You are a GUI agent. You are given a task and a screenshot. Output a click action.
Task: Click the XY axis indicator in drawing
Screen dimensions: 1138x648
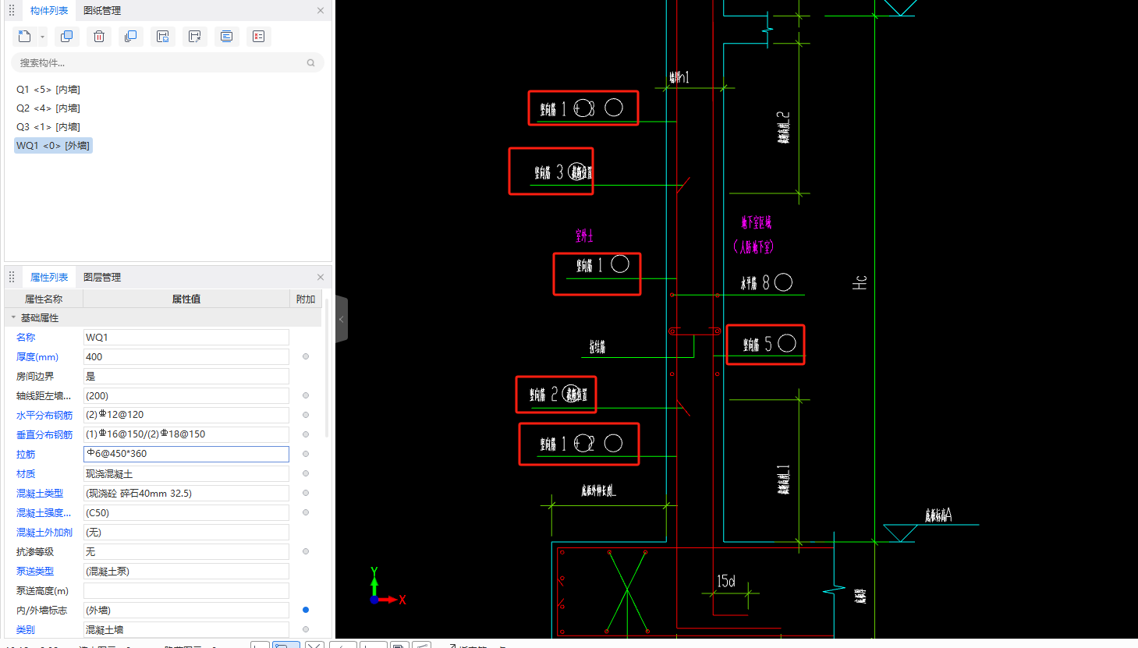coord(388,587)
